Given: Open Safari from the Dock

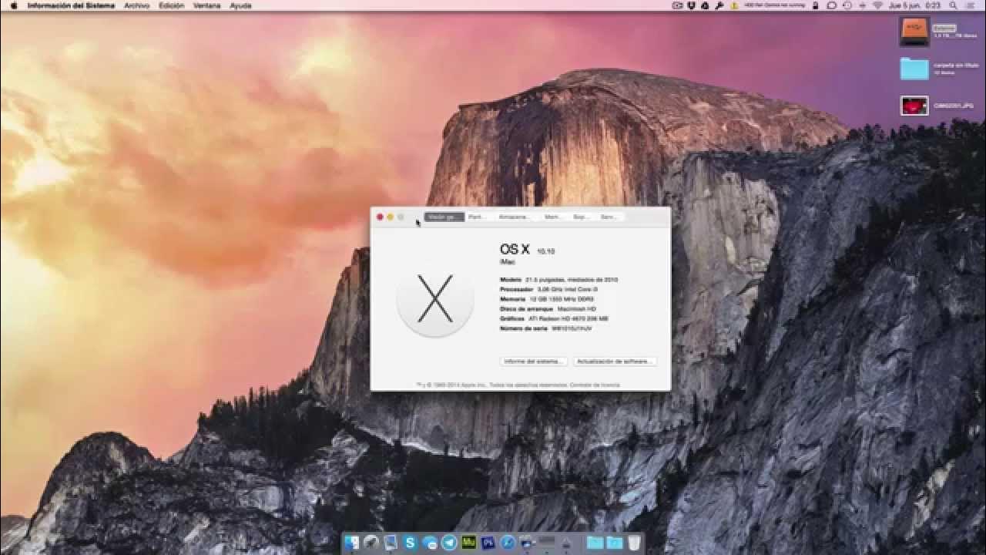Looking at the screenshot, I should [508, 543].
